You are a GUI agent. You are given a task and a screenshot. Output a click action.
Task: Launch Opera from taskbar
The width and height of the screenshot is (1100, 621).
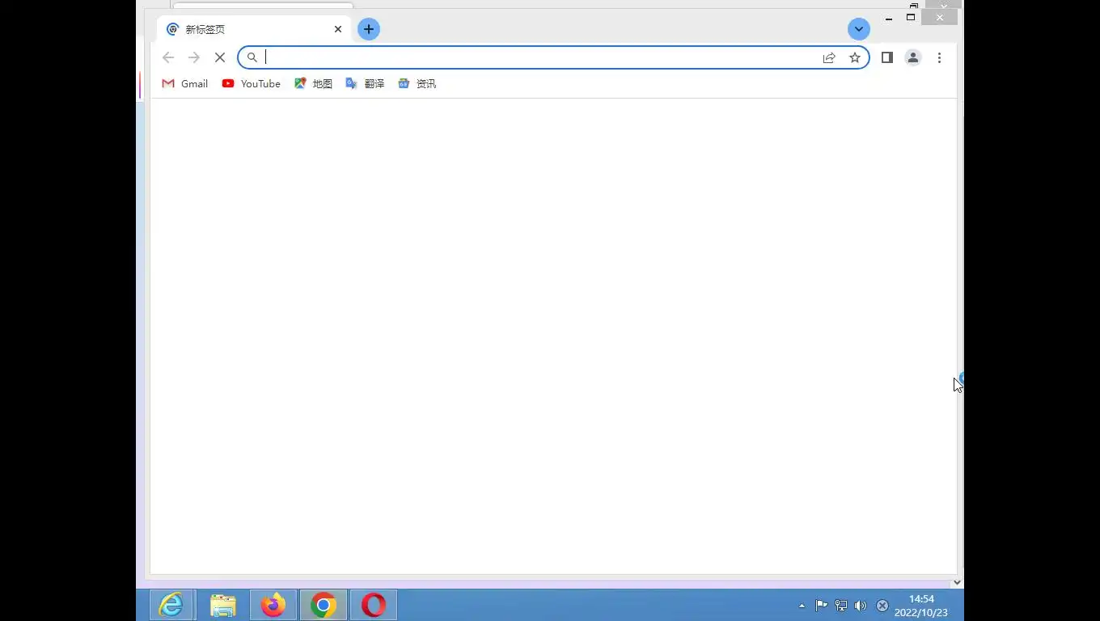[373, 605]
